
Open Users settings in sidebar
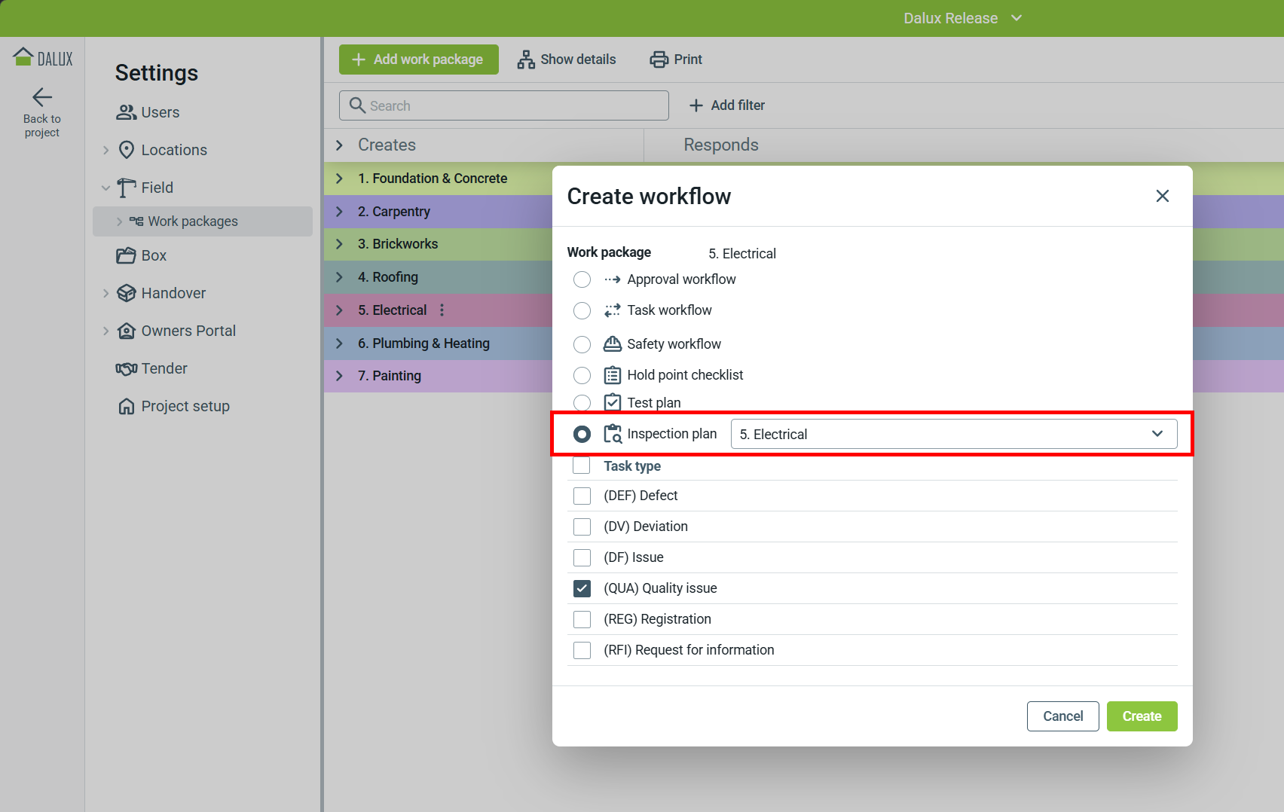(x=148, y=112)
